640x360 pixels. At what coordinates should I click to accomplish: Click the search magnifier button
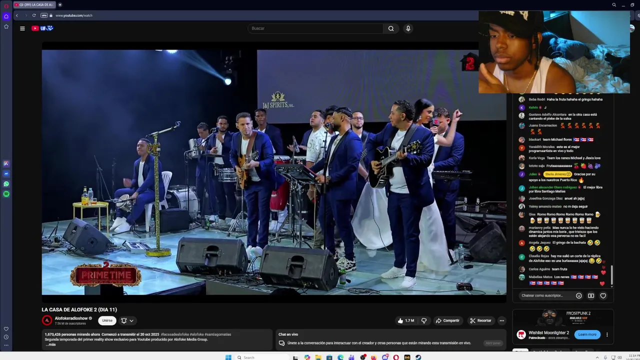pyautogui.click(x=391, y=28)
